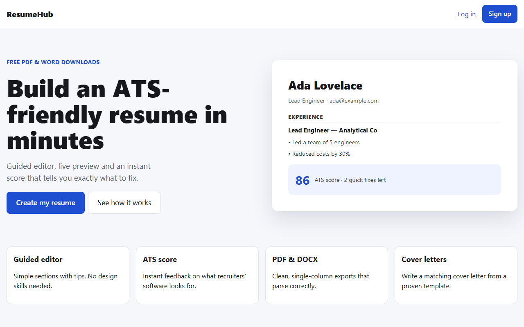Screen dimensions: 524x327
Task: Select the Ada Lovelace name on the resume preview
Action: (x=325, y=85)
